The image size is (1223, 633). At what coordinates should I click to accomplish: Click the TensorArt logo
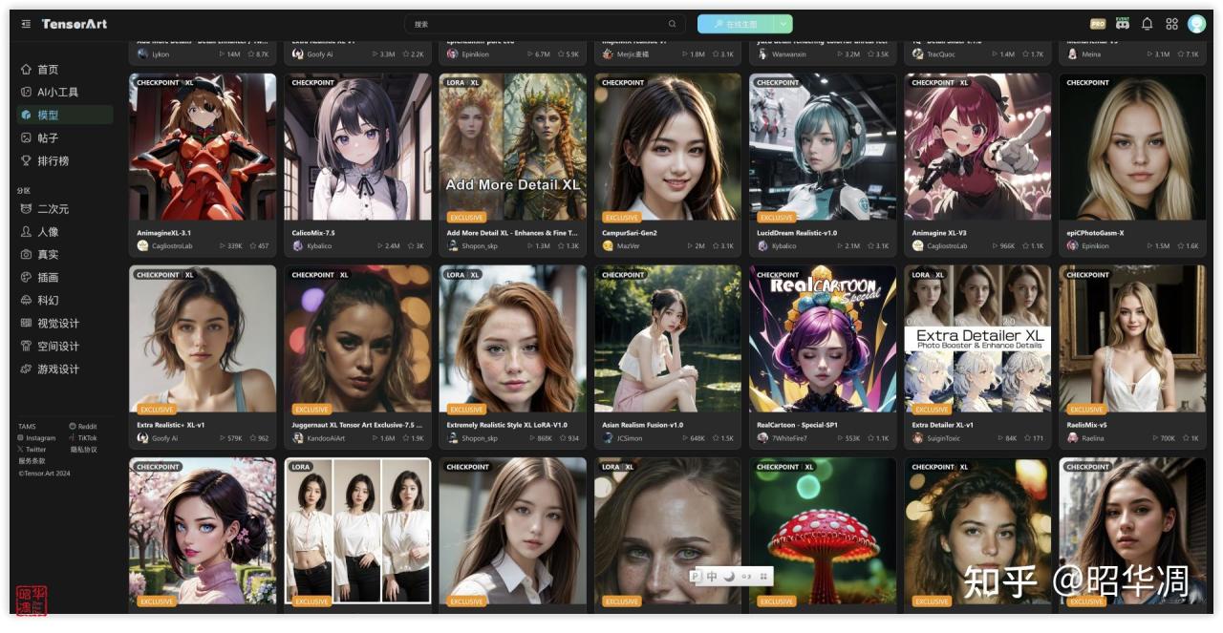point(75,24)
